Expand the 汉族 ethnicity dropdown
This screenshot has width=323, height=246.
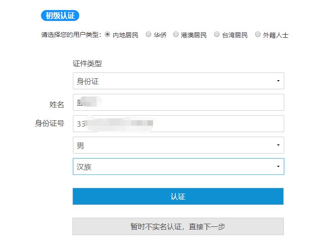pos(178,167)
